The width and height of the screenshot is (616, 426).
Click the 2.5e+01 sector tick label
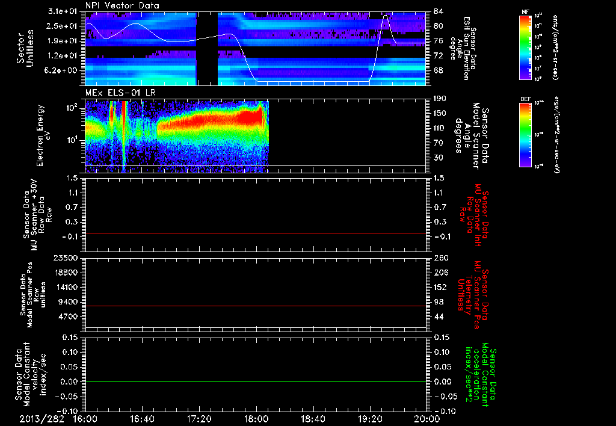tap(62, 26)
